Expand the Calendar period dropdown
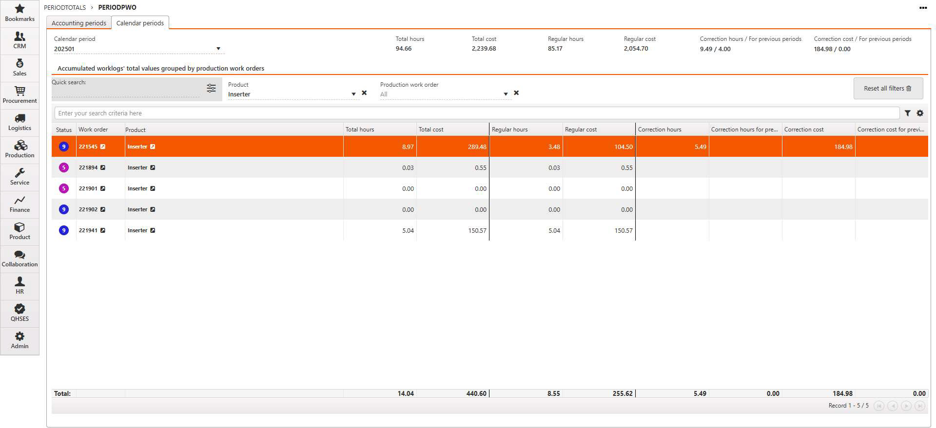Viewport: 936px width, 428px height. (x=218, y=49)
